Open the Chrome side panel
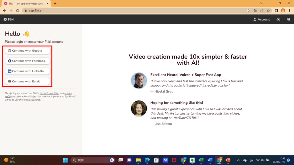The image size is (294, 165). point(276,11)
